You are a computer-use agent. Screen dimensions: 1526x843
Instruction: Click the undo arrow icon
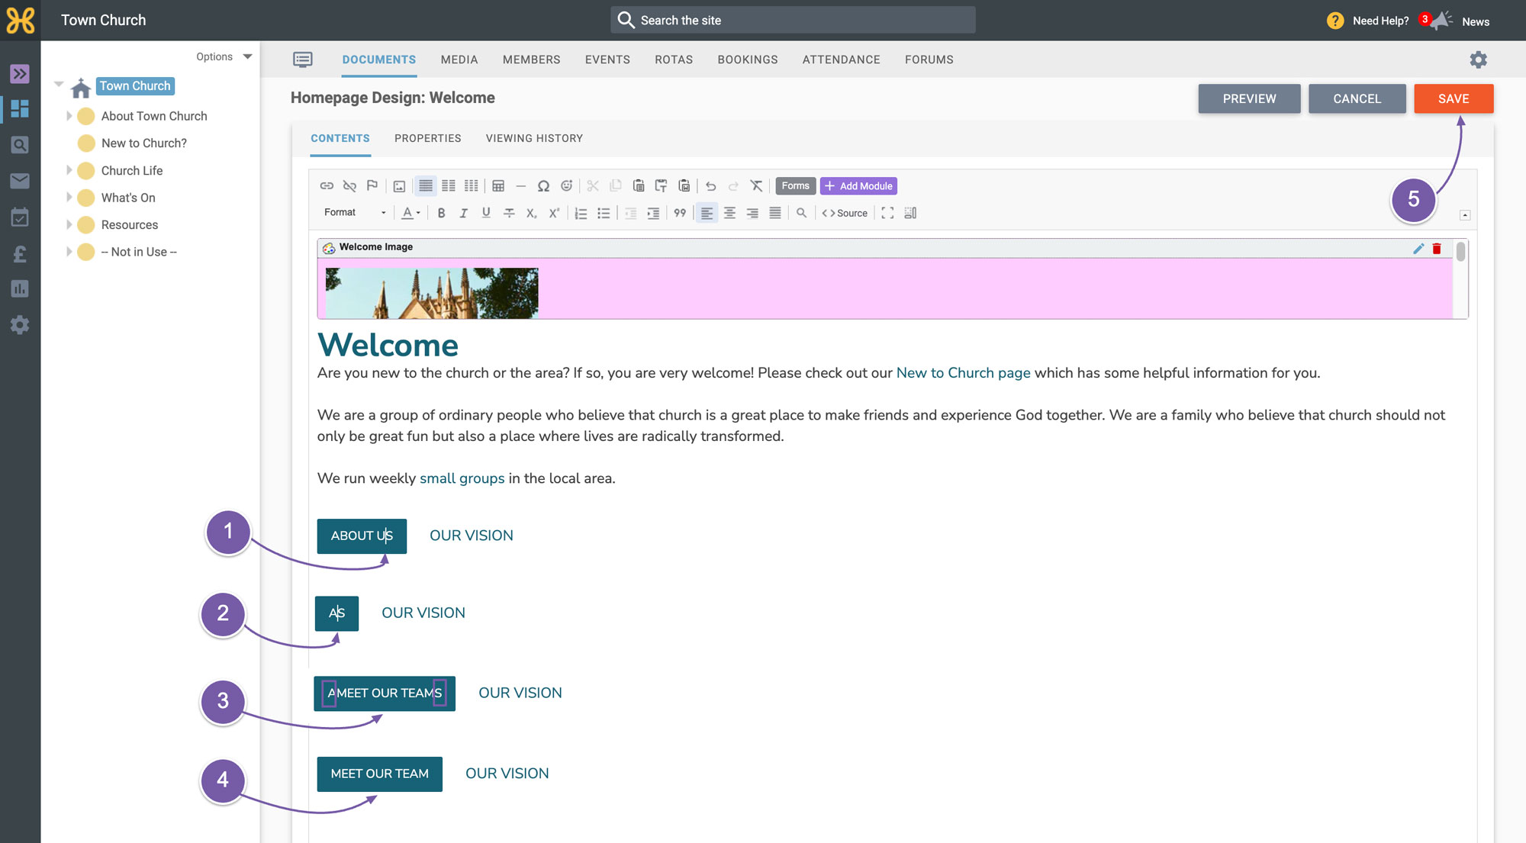point(710,186)
